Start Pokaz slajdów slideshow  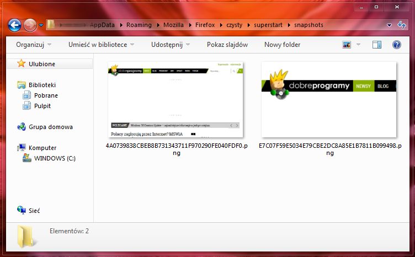click(227, 45)
